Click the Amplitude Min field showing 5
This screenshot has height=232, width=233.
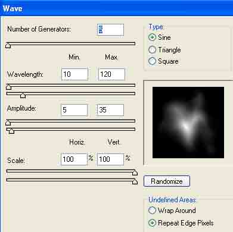pyautogui.click(x=74, y=110)
